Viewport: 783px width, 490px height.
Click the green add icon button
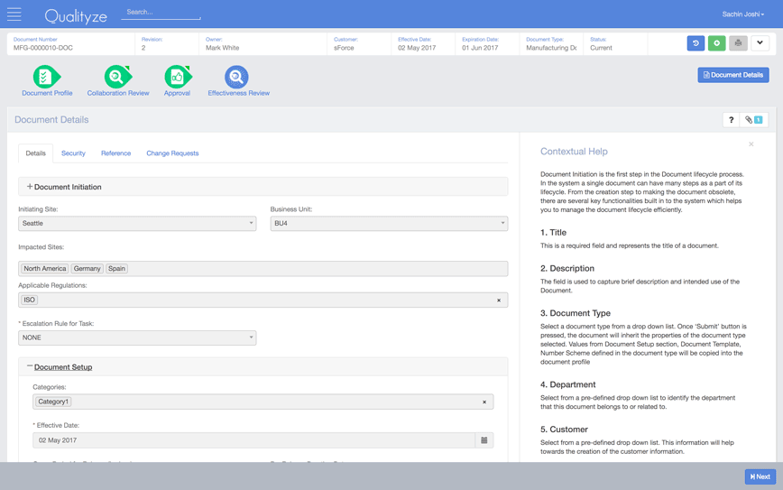point(717,43)
